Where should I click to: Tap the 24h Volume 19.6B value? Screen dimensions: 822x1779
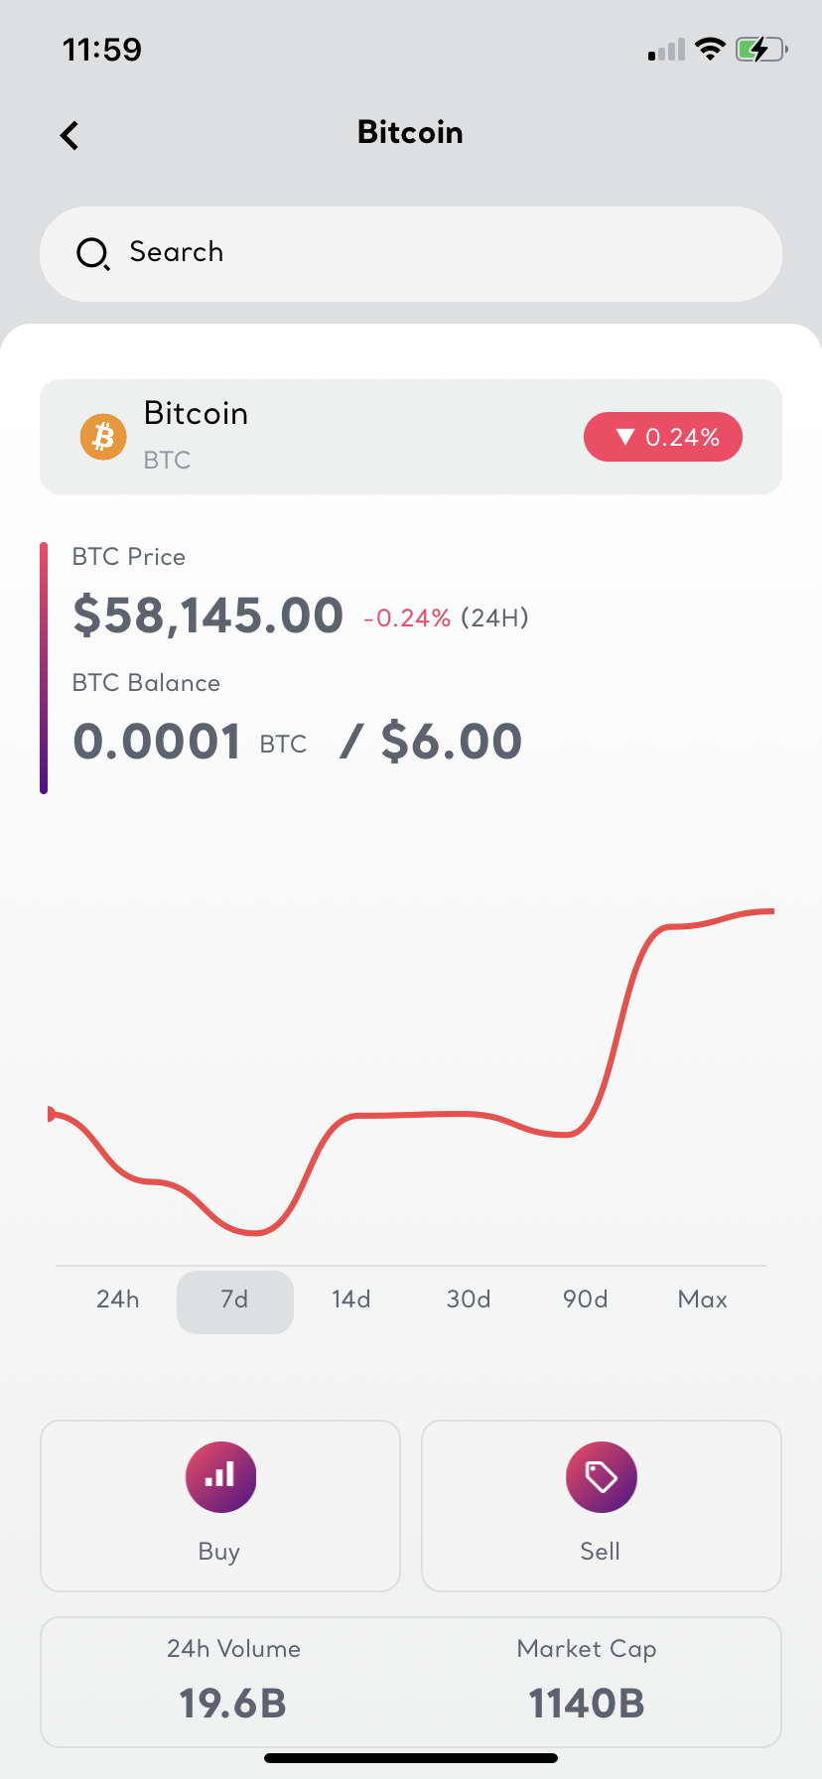pyautogui.click(x=233, y=1704)
